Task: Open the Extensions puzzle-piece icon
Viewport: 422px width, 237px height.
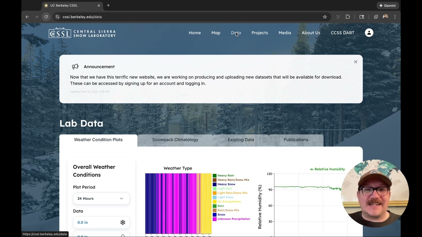Action: click(347, 17)
